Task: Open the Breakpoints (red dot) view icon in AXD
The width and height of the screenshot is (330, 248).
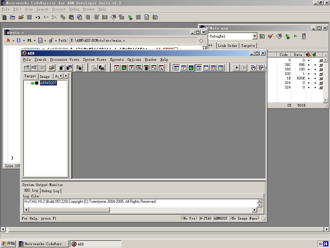Action: coord(213,68)
